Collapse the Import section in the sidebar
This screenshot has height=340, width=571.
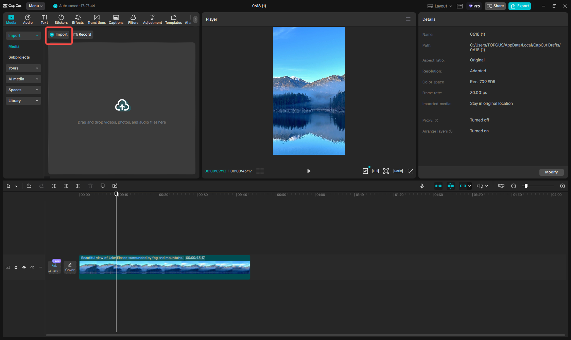(37, 35)
